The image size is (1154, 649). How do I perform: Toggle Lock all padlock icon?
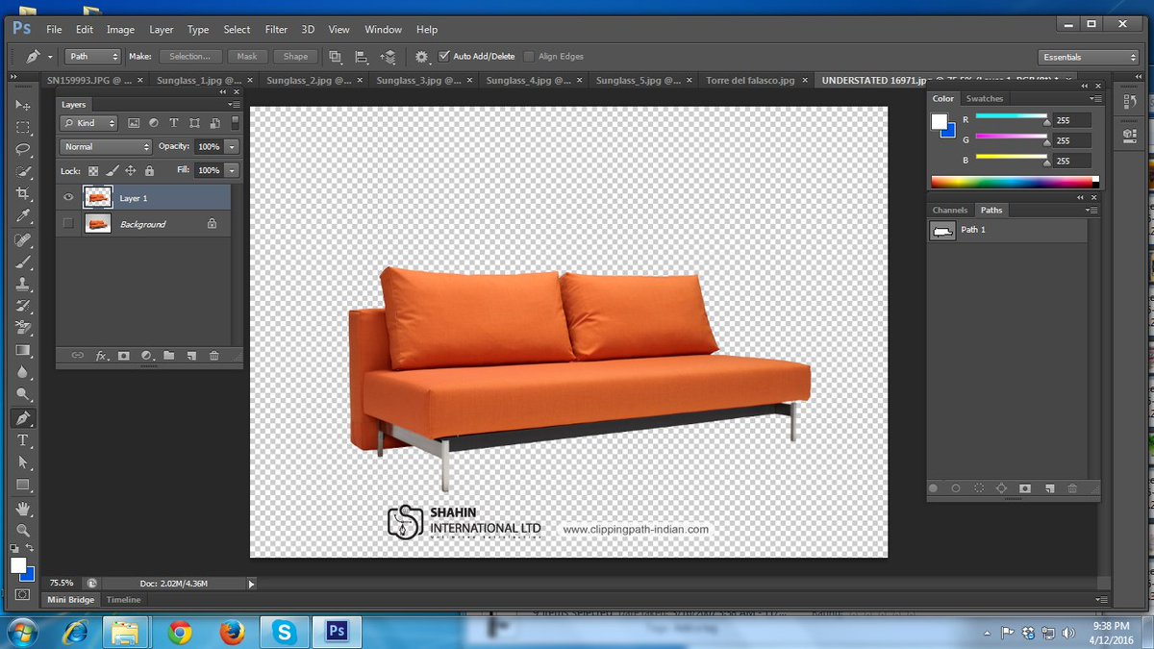click(149, 170)
